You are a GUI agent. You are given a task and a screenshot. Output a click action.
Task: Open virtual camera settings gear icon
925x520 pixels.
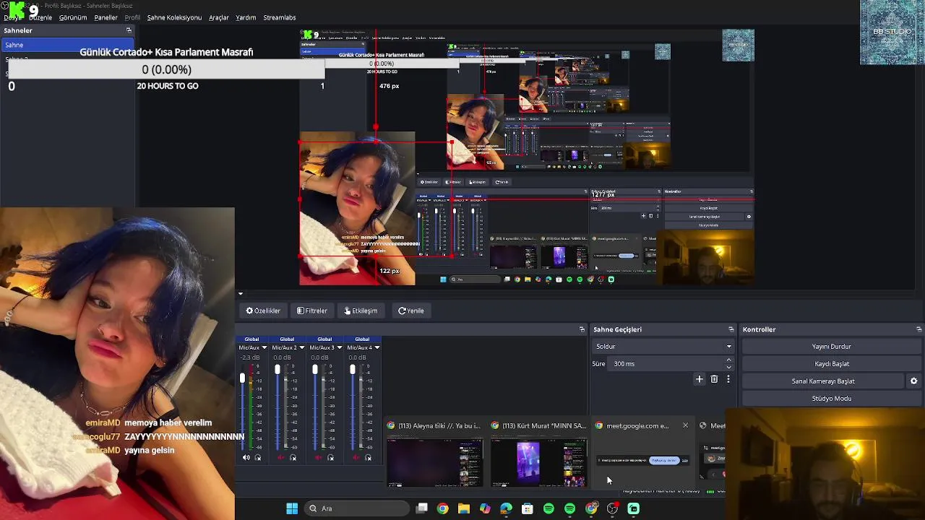[913, 381]
